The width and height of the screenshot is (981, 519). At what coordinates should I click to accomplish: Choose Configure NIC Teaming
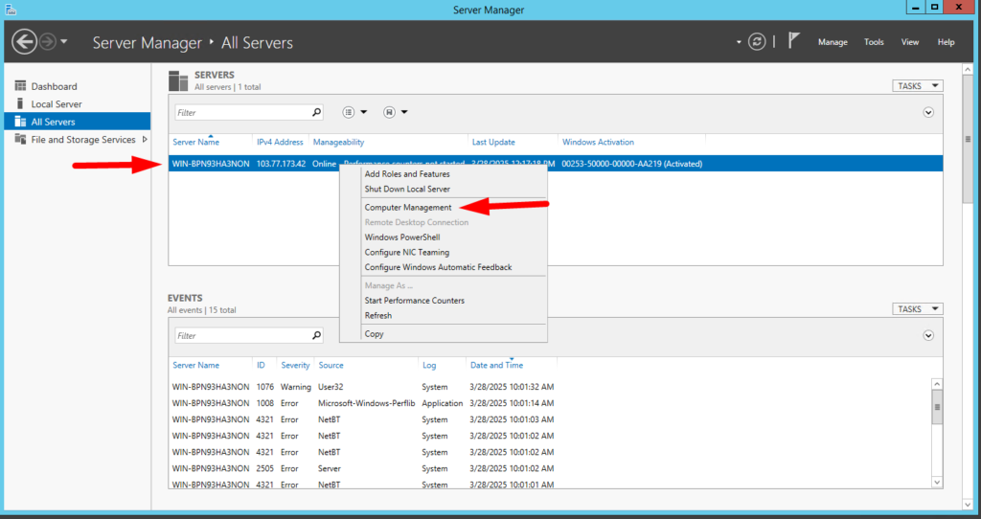406,252
